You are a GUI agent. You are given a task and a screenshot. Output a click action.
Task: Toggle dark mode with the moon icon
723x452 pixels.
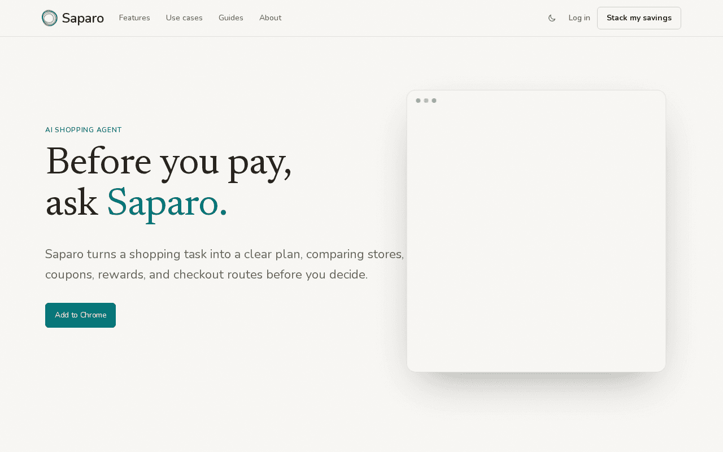click(x=552, y=18)
